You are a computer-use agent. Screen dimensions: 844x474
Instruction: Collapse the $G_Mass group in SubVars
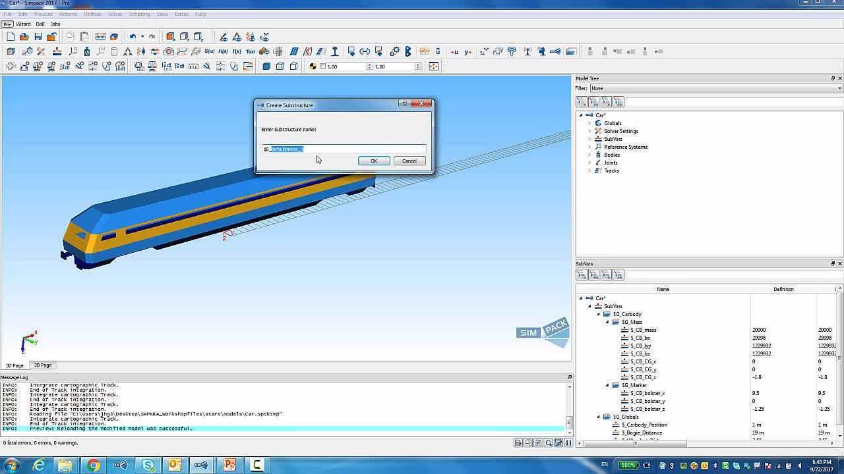pos(607,322)
